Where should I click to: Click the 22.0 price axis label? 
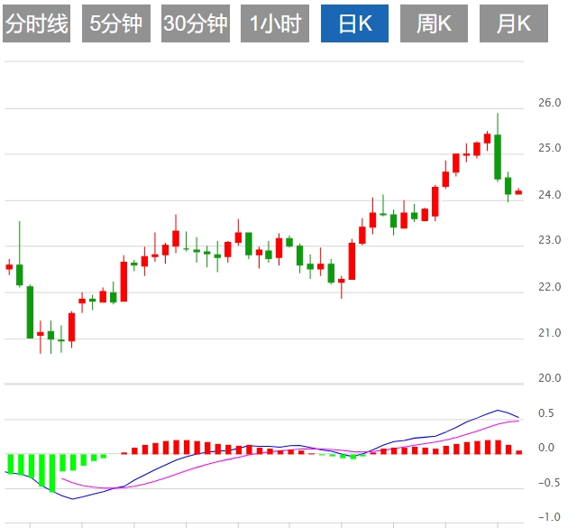tap(549, 287)
